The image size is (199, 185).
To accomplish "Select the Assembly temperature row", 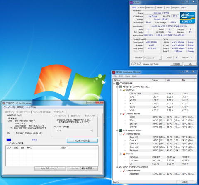I will click(163, 174).
